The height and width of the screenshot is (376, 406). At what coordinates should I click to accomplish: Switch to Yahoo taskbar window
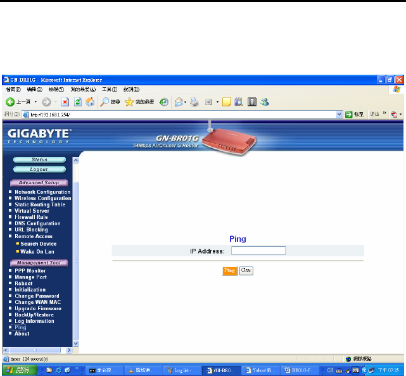pyautogui.click(x=260, y=370)
